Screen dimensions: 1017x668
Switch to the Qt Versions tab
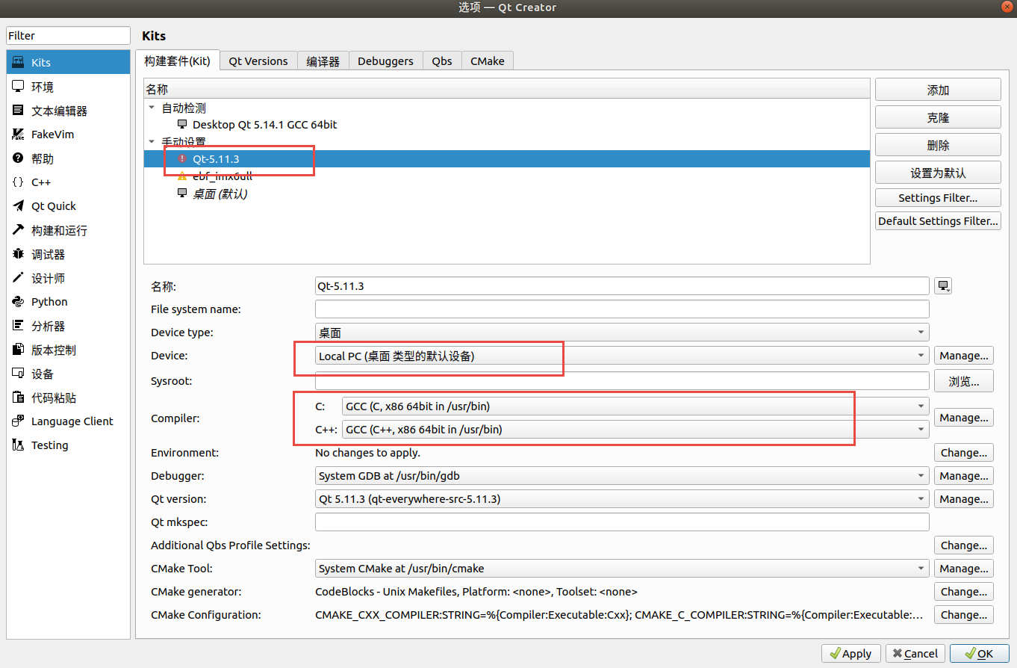tap(258, 61)
